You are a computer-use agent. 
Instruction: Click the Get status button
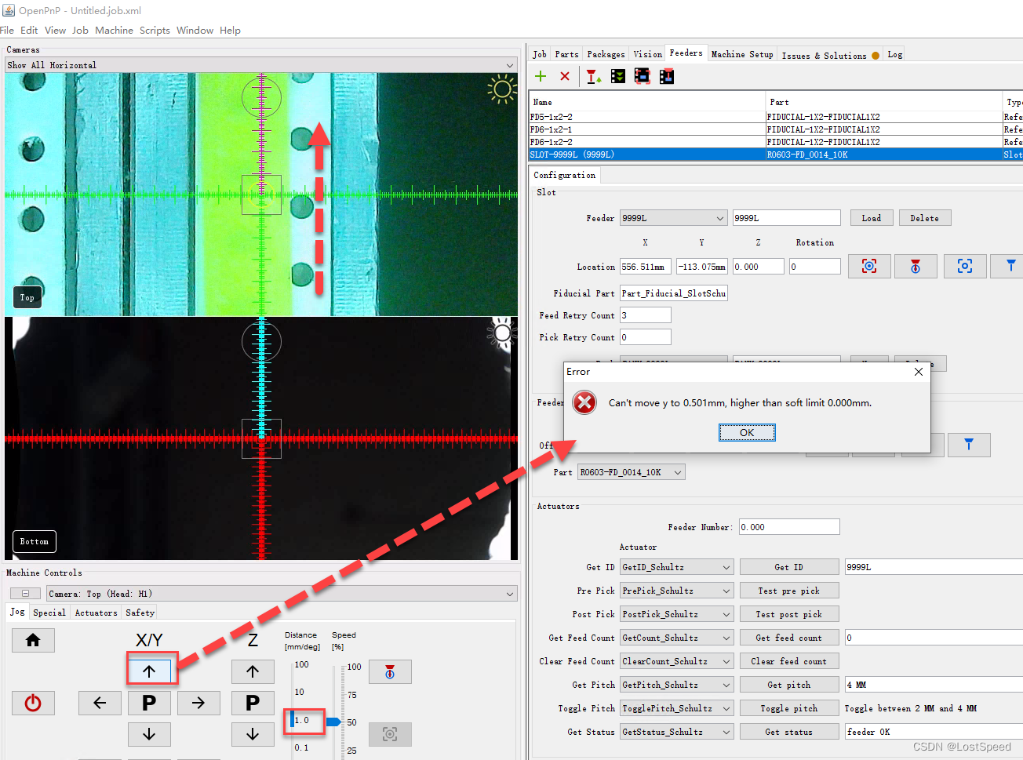pyautogui.click(x=789, y=732)
